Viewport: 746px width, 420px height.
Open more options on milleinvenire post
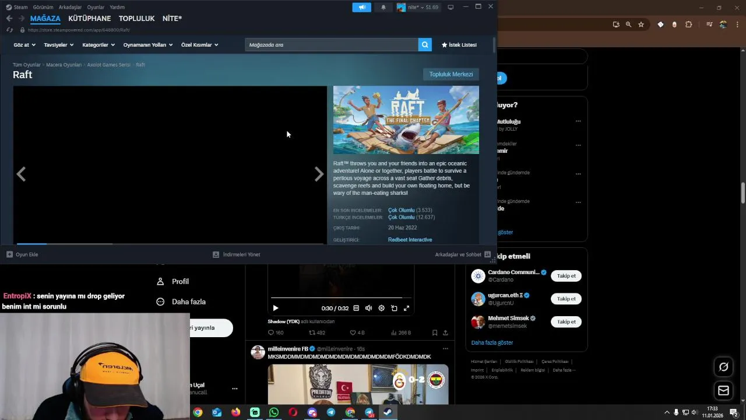[x=445, y=348]
